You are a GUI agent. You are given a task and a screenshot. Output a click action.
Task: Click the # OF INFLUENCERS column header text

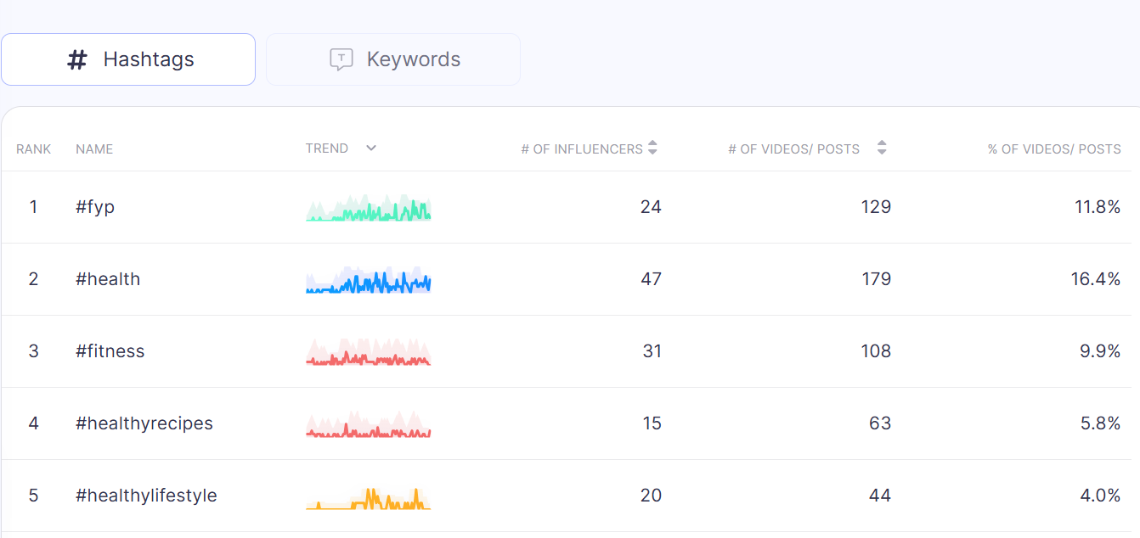(582, 149)
